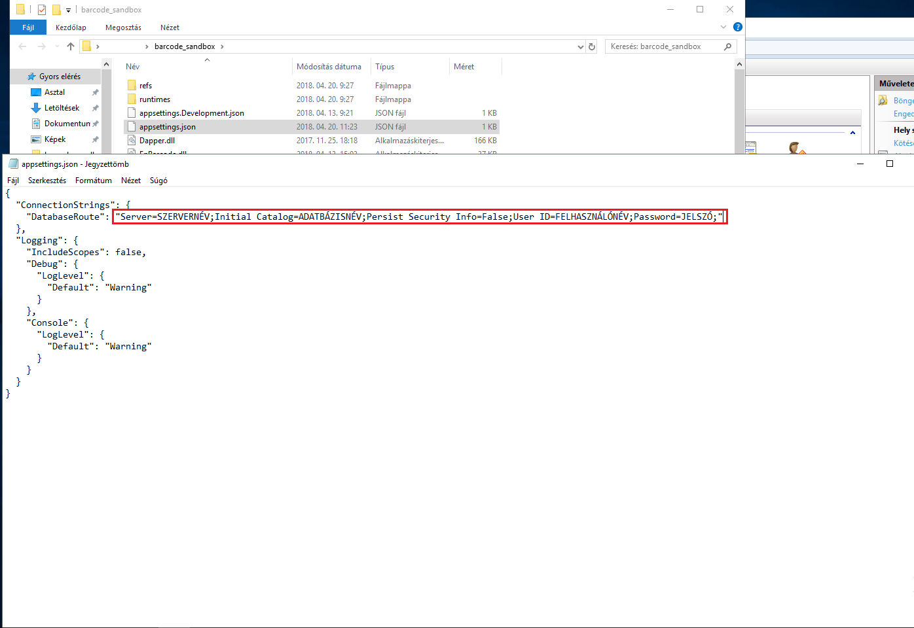Click the refresh icon beside address bar
Image resolution: width=914 pixels, height=628 pixels.
tap(592, 46)
